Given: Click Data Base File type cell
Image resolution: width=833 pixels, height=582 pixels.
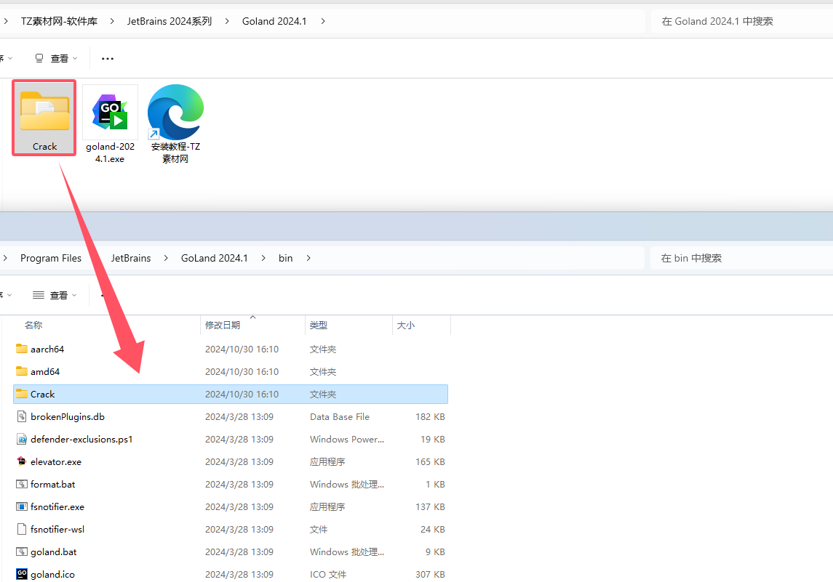Looking at the screenshot, I should point(340,416).
